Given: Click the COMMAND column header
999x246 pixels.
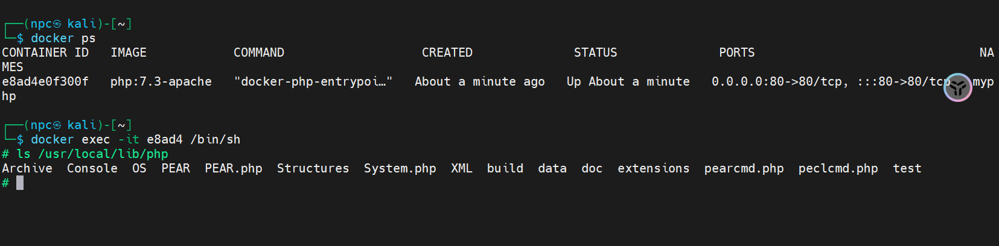Looking at the screenshot, I should 258,52.
